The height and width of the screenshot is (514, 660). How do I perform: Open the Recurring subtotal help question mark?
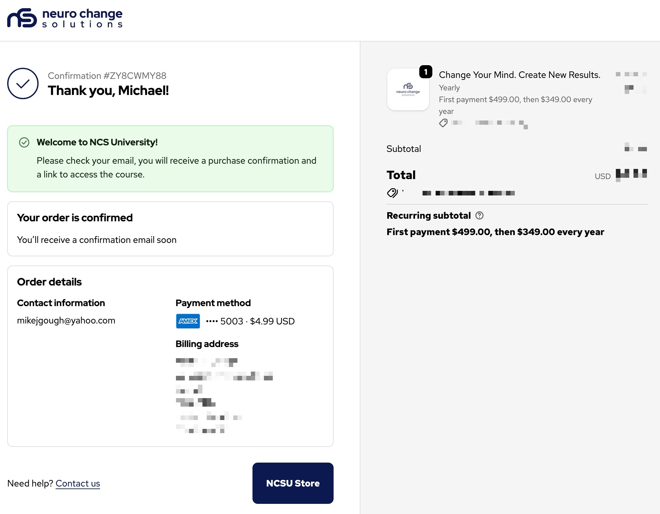pos(479,215)
